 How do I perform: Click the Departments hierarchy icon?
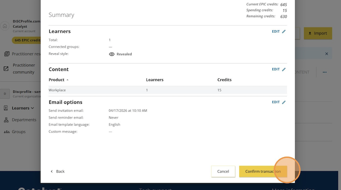pos(6,120)
